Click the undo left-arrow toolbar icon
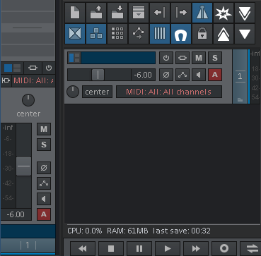Screen dimensions: 261x256 tap(160, 13)
